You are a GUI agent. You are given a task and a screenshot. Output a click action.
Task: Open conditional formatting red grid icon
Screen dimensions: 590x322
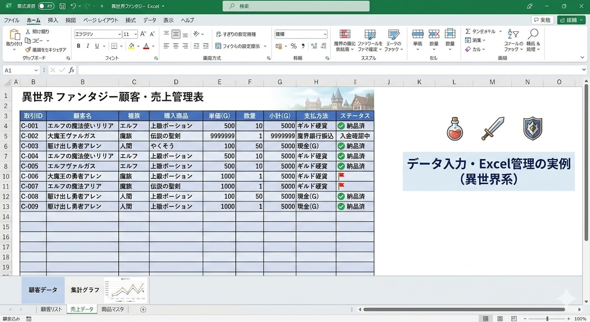tap(345, 34)
